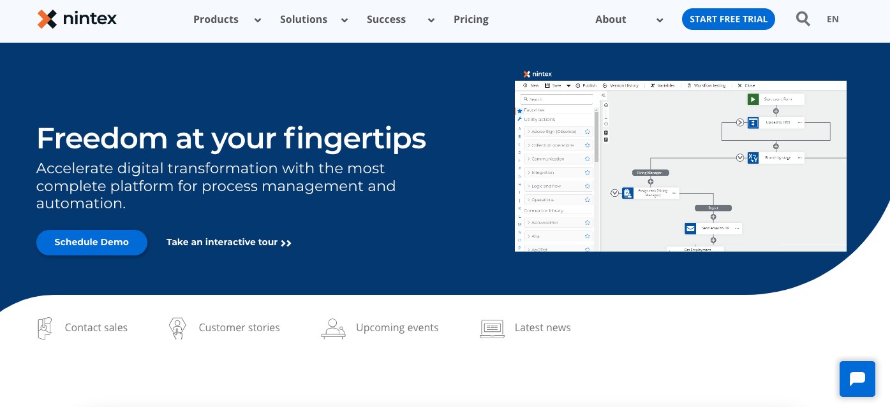Click Close in the designer preview toolbar
Image resolution: width=890 pixels, height=407 pixels.
[x=746, y=85]
